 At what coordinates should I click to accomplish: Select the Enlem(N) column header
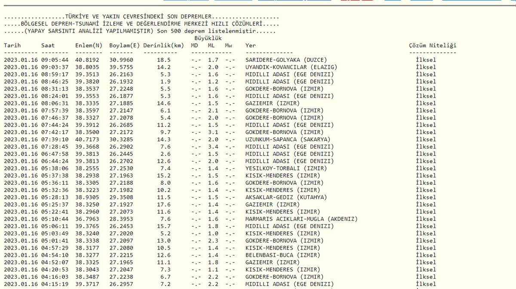(x=89, y=46)
